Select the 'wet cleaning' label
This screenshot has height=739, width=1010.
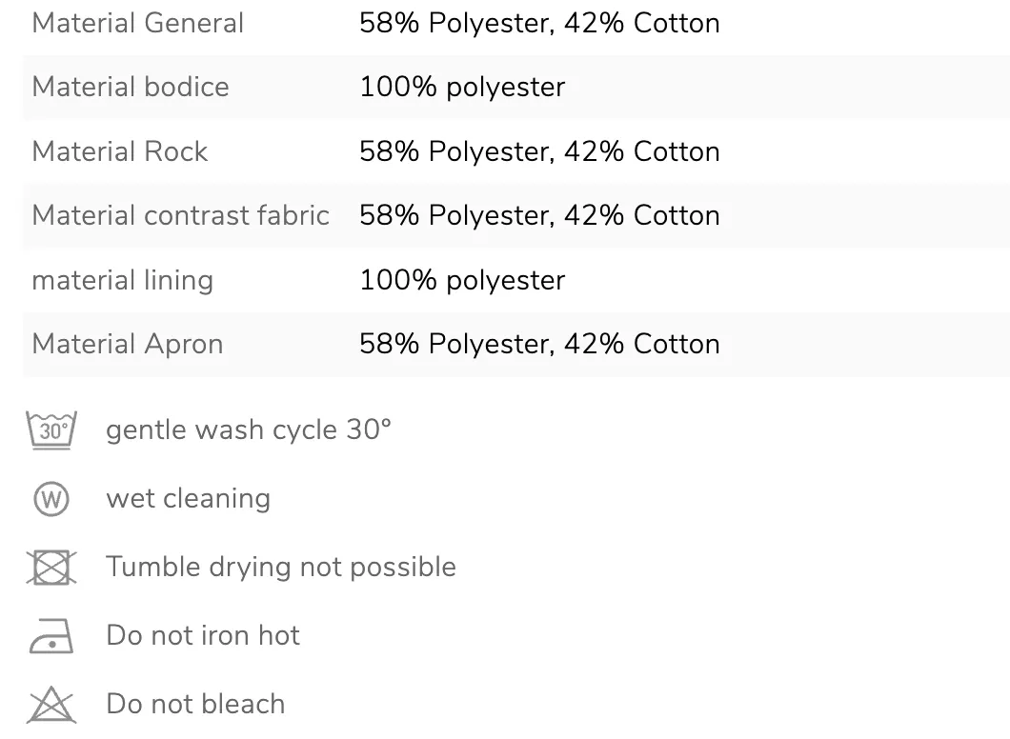[x=188, y=498]
